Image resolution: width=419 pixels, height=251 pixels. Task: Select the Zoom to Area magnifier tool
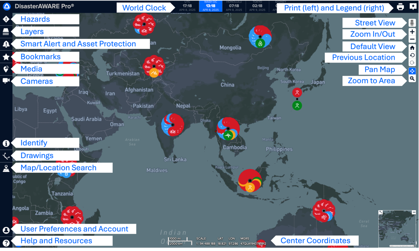coord(412,79)
